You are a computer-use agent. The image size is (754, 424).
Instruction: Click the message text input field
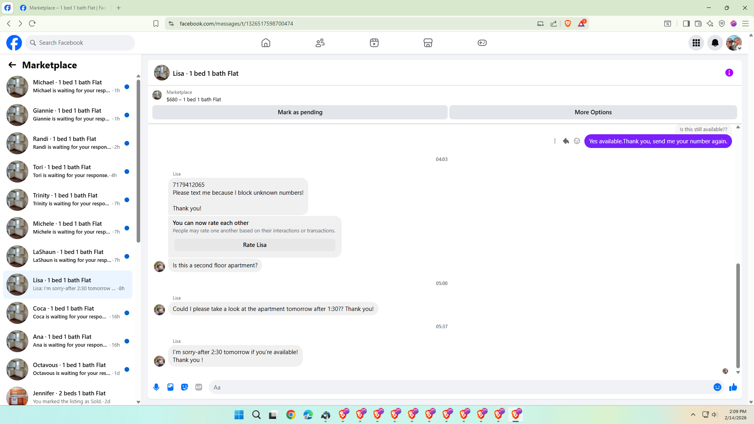point(459,387)
